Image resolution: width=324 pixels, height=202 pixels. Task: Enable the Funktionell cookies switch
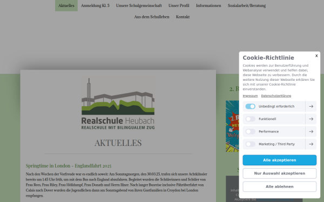[x=250, y=119]
